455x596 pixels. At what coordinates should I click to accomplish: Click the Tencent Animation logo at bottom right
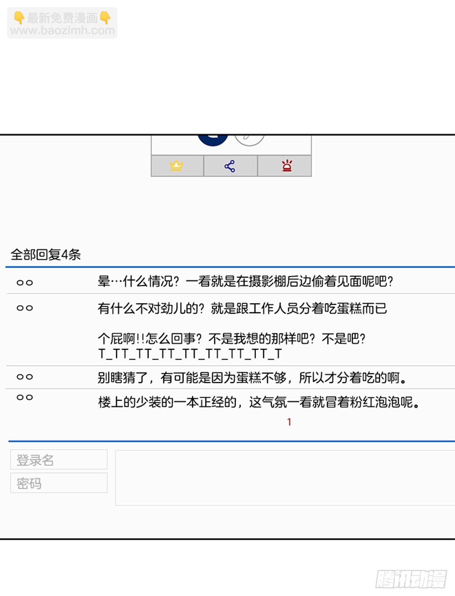[x=411, y=579]
